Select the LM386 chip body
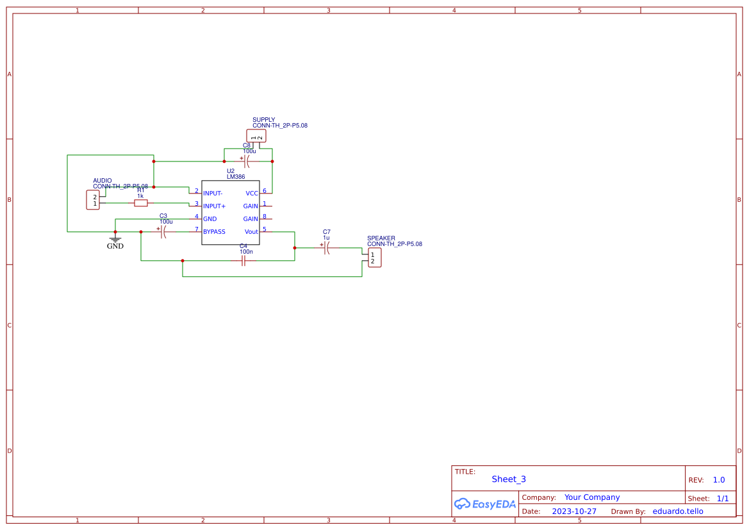This screenshot has height=530, width=749. (x=231, y=212)
